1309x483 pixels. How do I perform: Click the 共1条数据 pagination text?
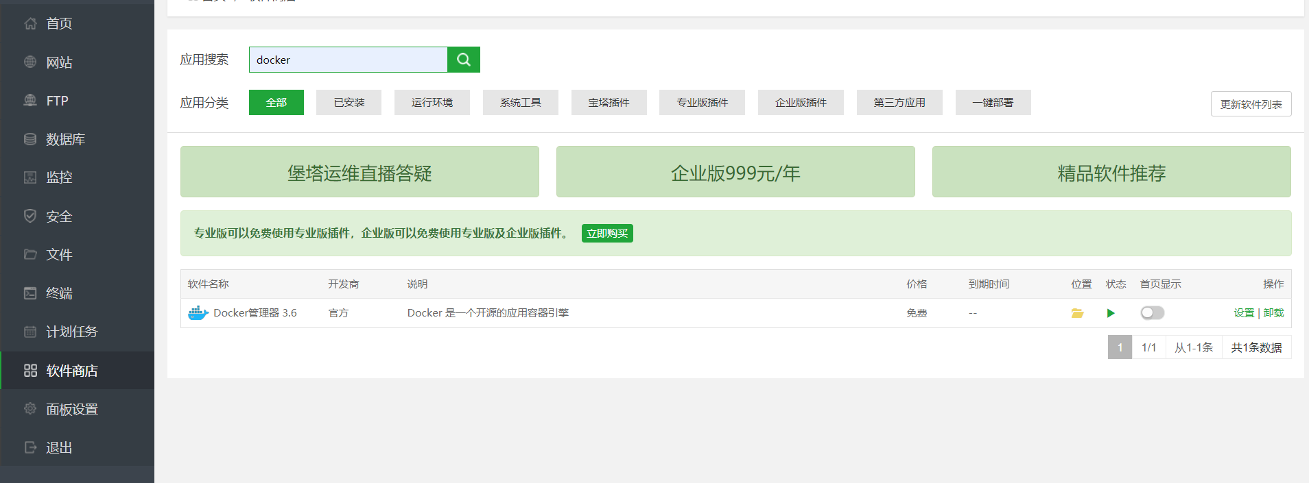(1257, 347)
